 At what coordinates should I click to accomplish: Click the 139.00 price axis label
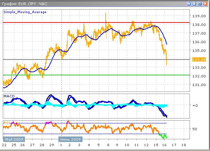pos(198,16)
